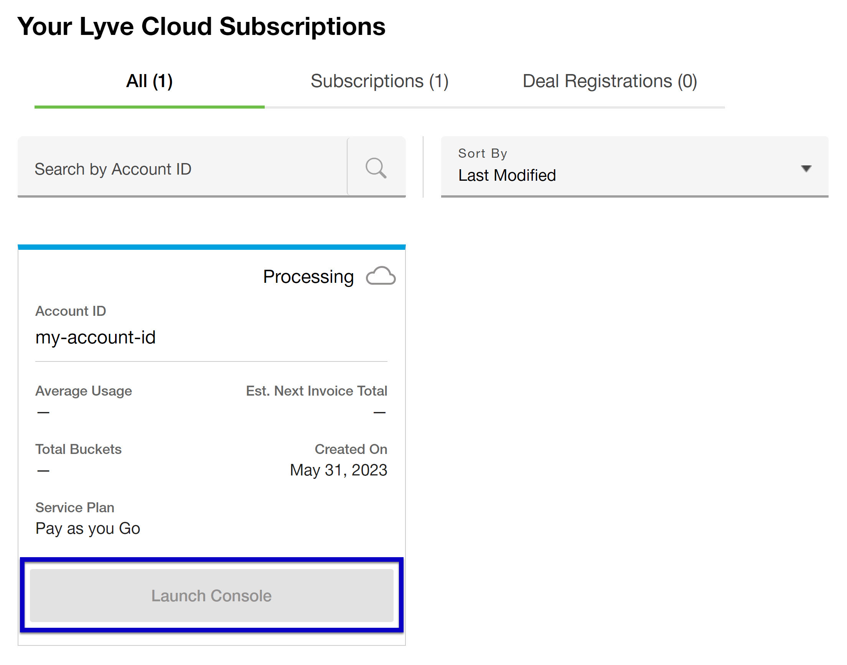The image size is (847, 665).
Task: Click the Service Plan label
Action: [75, 507]
